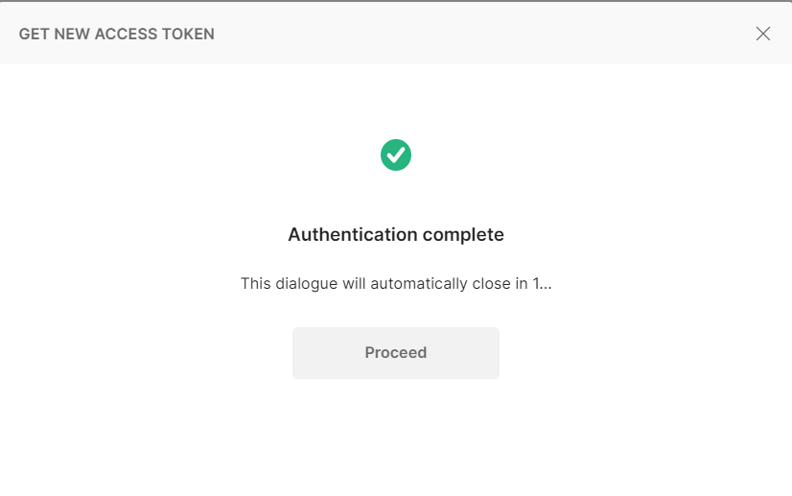Click the word "TOKEN" in the title
The width and height of the screenshot is (792, 496).
pos(190,35)
